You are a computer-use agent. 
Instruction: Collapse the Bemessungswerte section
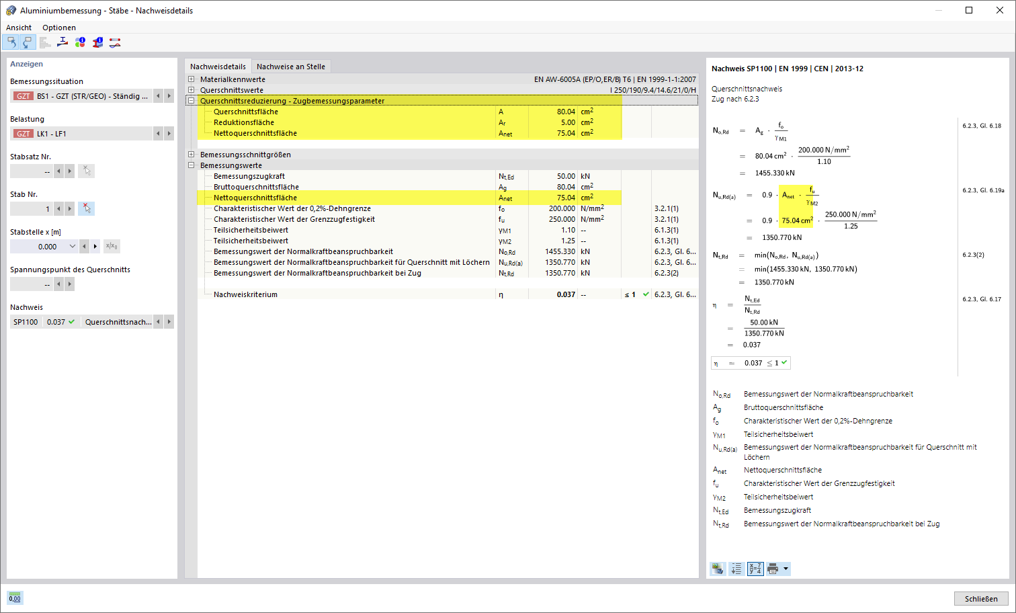tap(192, 165)
